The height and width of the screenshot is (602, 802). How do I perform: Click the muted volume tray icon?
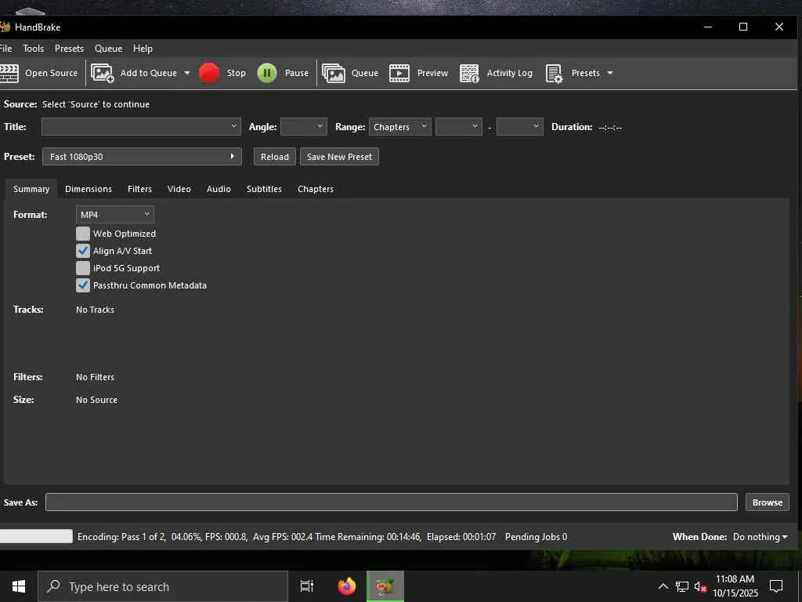(700, 586)
